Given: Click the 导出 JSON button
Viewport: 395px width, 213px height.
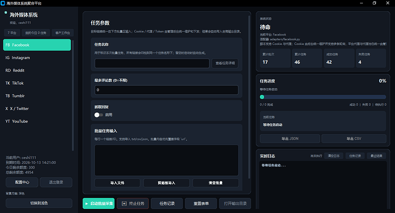Looking at the screenshot, I should (290, 139).
